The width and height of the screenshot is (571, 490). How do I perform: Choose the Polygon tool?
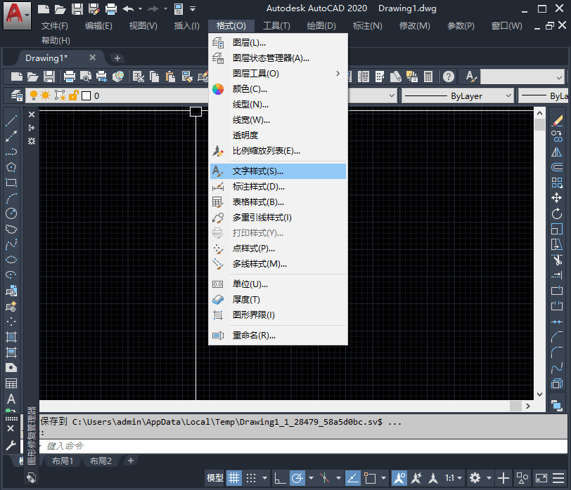[x=11, y=167]
